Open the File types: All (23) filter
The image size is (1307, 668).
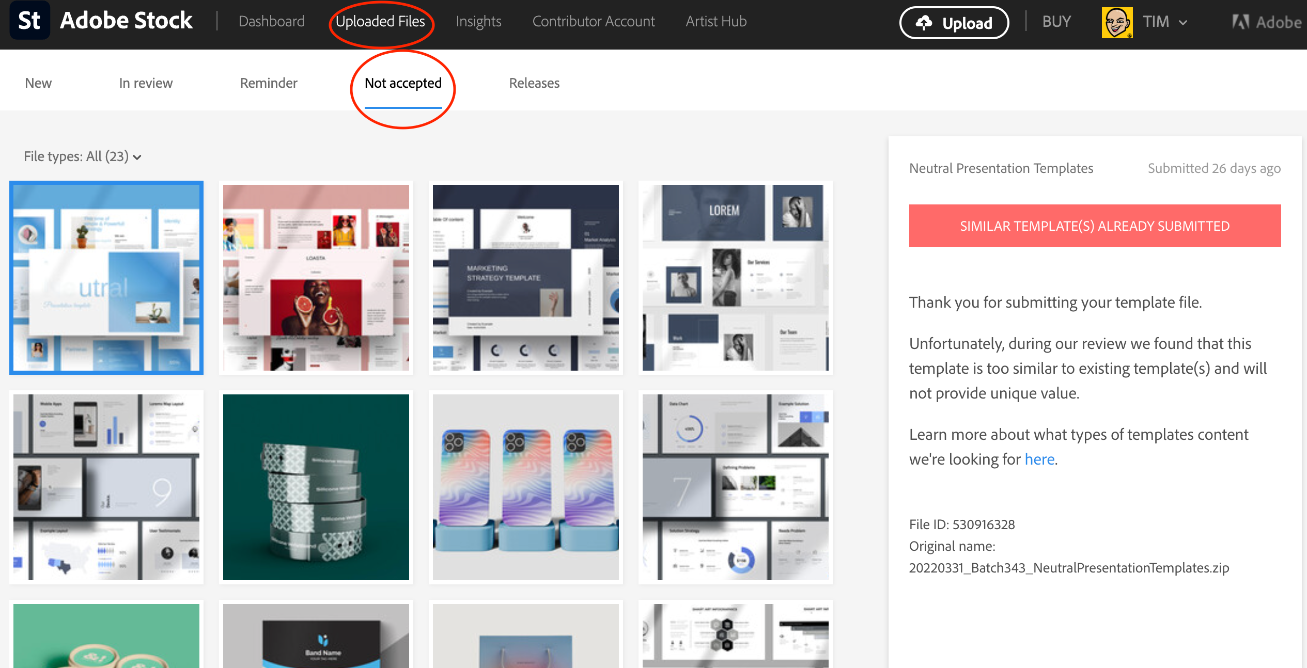[x=83, y=156]
